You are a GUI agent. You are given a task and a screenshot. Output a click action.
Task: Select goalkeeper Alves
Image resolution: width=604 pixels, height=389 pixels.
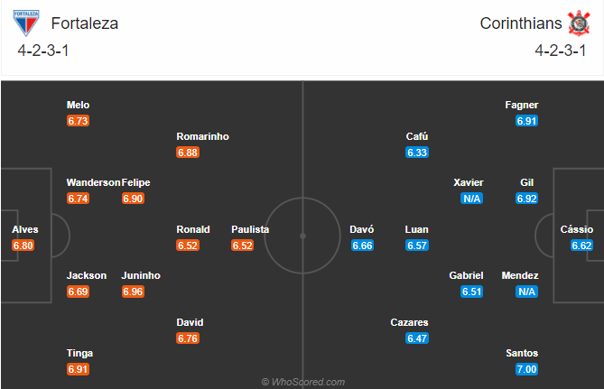pyautogui.click(x=24, y=229)
